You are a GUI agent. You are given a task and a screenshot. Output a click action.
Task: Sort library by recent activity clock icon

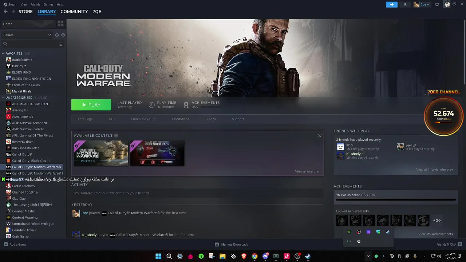tap(57, 35)
